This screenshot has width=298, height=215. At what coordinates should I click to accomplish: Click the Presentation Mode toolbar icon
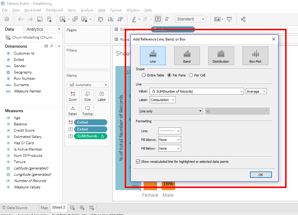(x=229, y=19)
